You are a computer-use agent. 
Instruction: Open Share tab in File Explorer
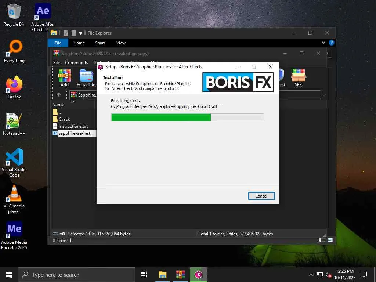coord(100,43)
